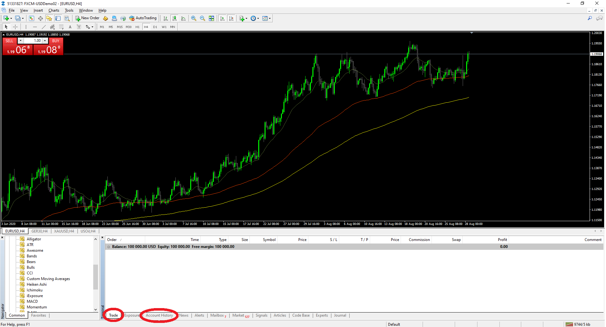The width and height of the screenshot is (606, 327).
Task: Switch chart to line chart mode
Action: pyautogui.click(x=183, y=18)
